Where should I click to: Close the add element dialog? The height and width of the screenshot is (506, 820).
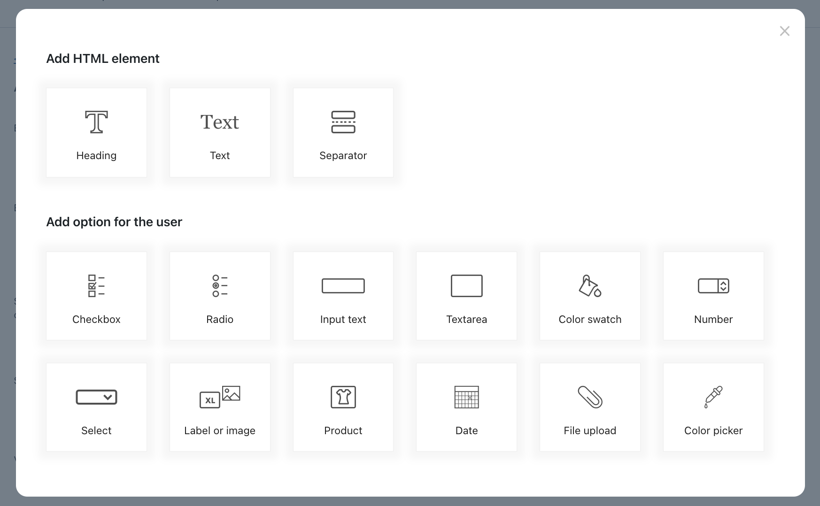pyautogui.click(x=784, y=31)
